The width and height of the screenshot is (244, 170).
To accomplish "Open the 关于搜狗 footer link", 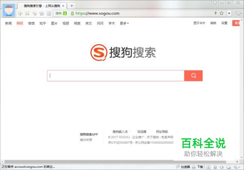I will pyautogui.click(x=153, y=137).
